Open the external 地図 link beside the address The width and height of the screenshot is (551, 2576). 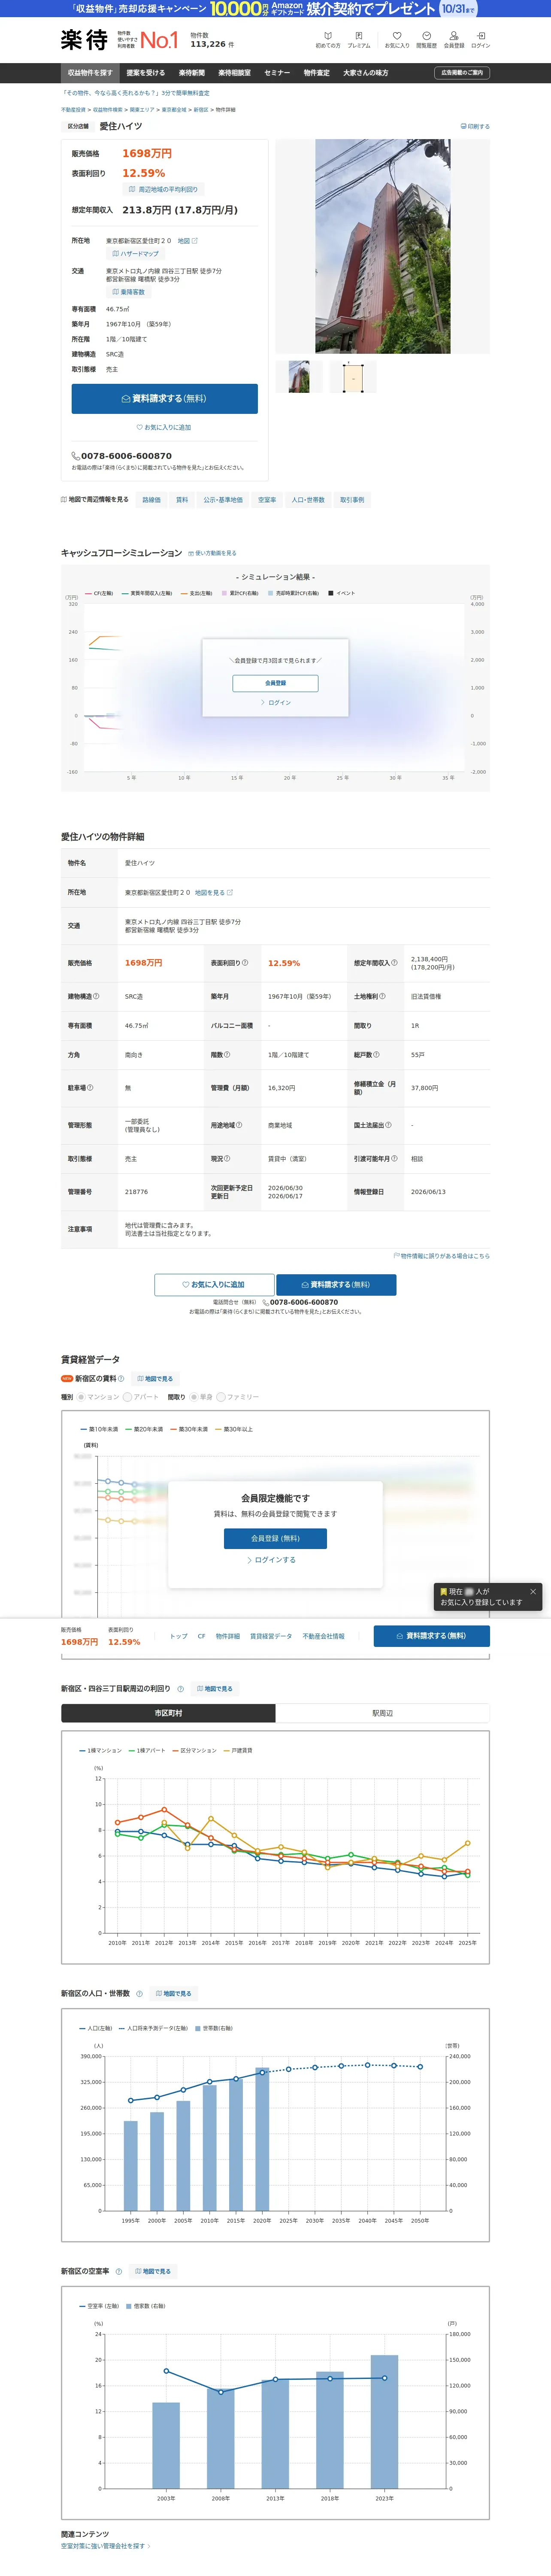tap(188, 241)
